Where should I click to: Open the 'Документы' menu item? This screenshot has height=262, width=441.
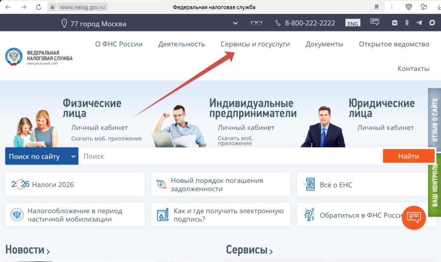[x=324, y=44]
